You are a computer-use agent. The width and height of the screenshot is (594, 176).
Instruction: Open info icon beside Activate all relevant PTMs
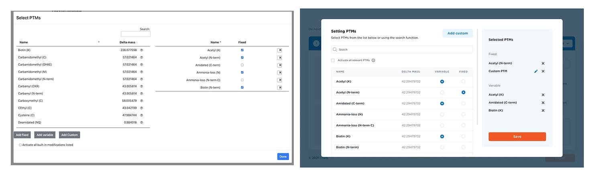coord(373,60)
